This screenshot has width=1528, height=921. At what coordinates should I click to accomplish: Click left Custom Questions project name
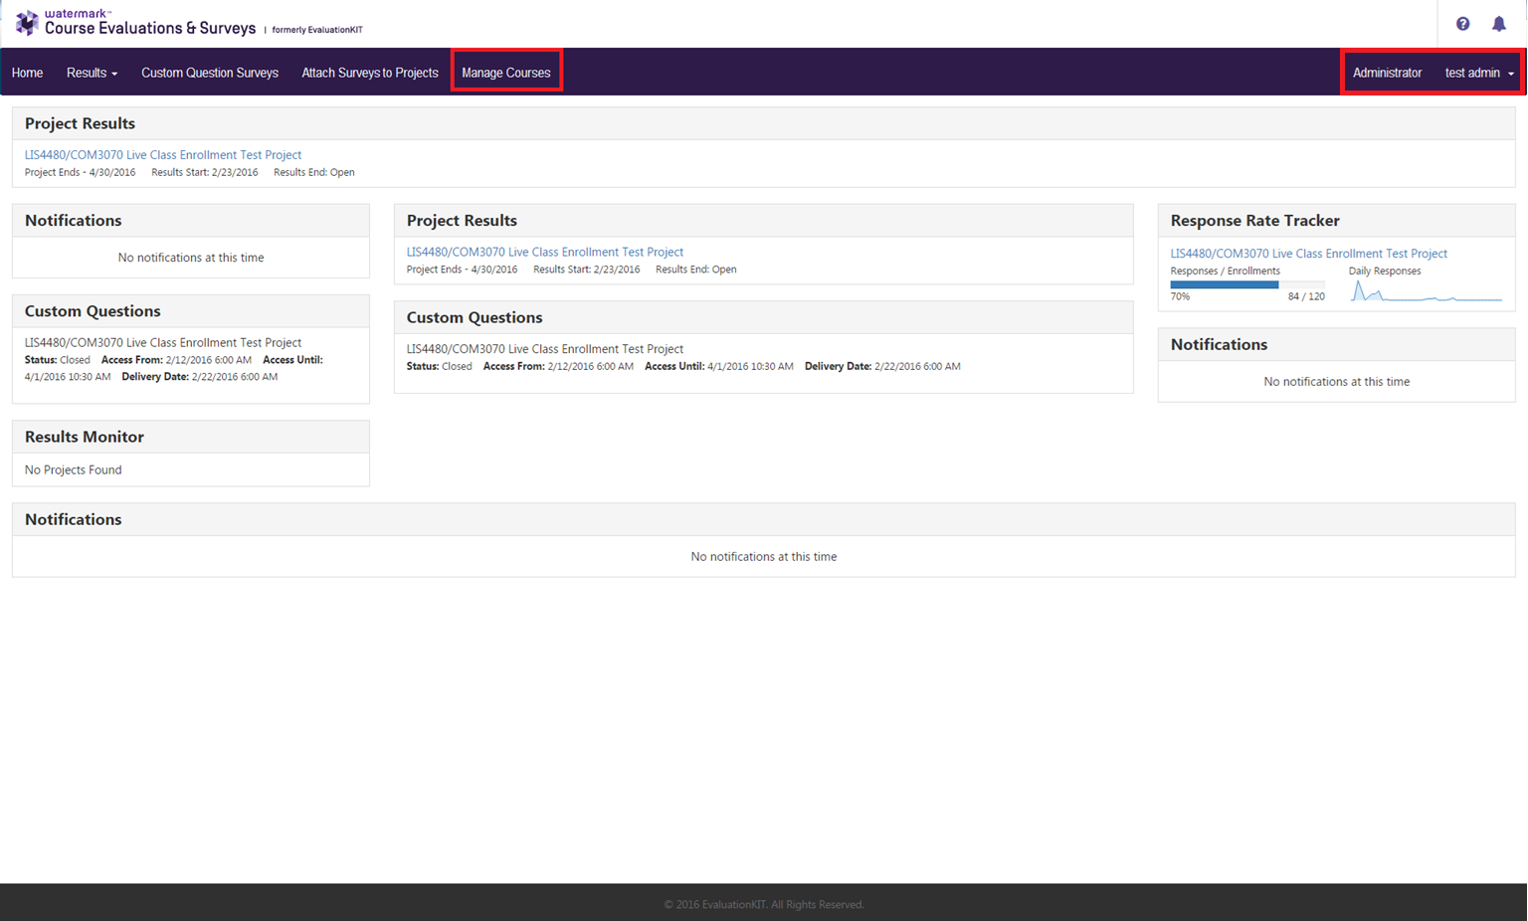(163, 343)
